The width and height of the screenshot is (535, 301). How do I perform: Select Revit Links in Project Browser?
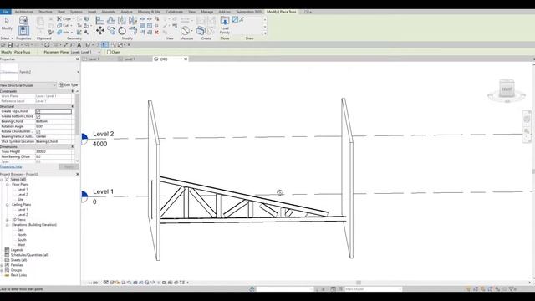(18, 275)
